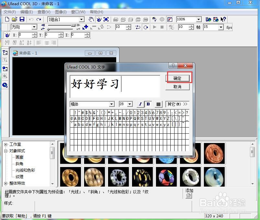
Task: Cancel the dialog with 取消
Action: pyautogui.click(x=177, y=87)
